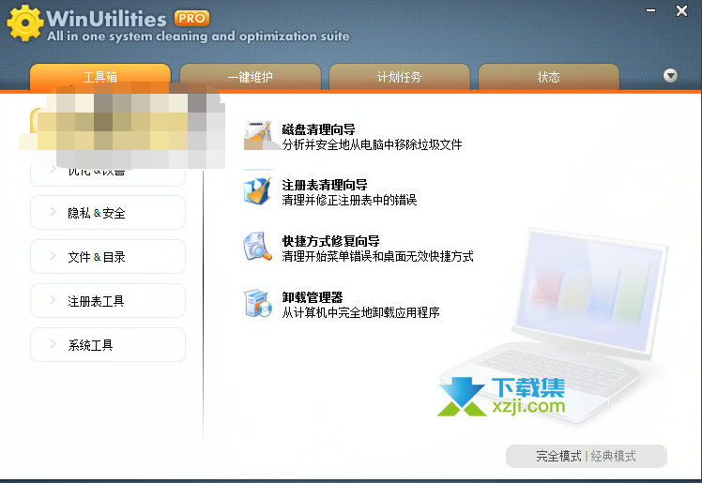Viewport: 702px width, 483px height.
Task: Click description 清理开始菜单错误和桌面无效快捷方式
Action: (x=377, y=256)
